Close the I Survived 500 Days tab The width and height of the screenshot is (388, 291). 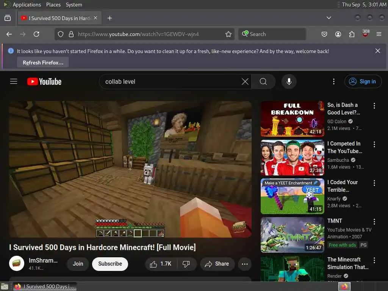(x=95, y=18)
